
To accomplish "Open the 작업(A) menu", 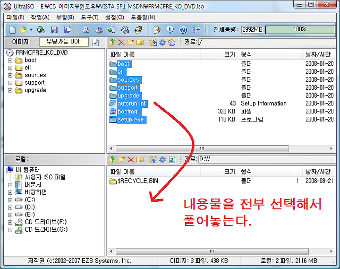I will [x=40, y=17].
